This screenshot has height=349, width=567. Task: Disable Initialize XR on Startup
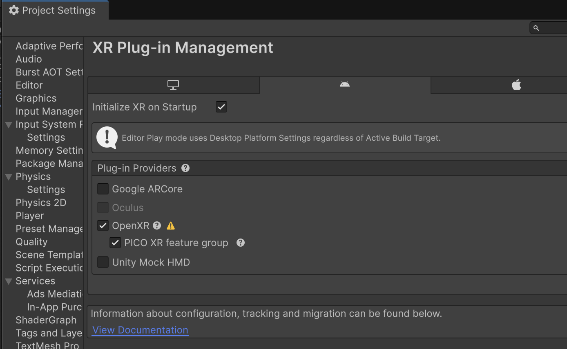221,107
